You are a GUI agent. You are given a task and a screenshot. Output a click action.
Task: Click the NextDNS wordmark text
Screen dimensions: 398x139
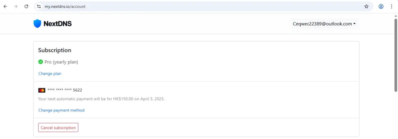pyautogui.click(x=58, y=24)
